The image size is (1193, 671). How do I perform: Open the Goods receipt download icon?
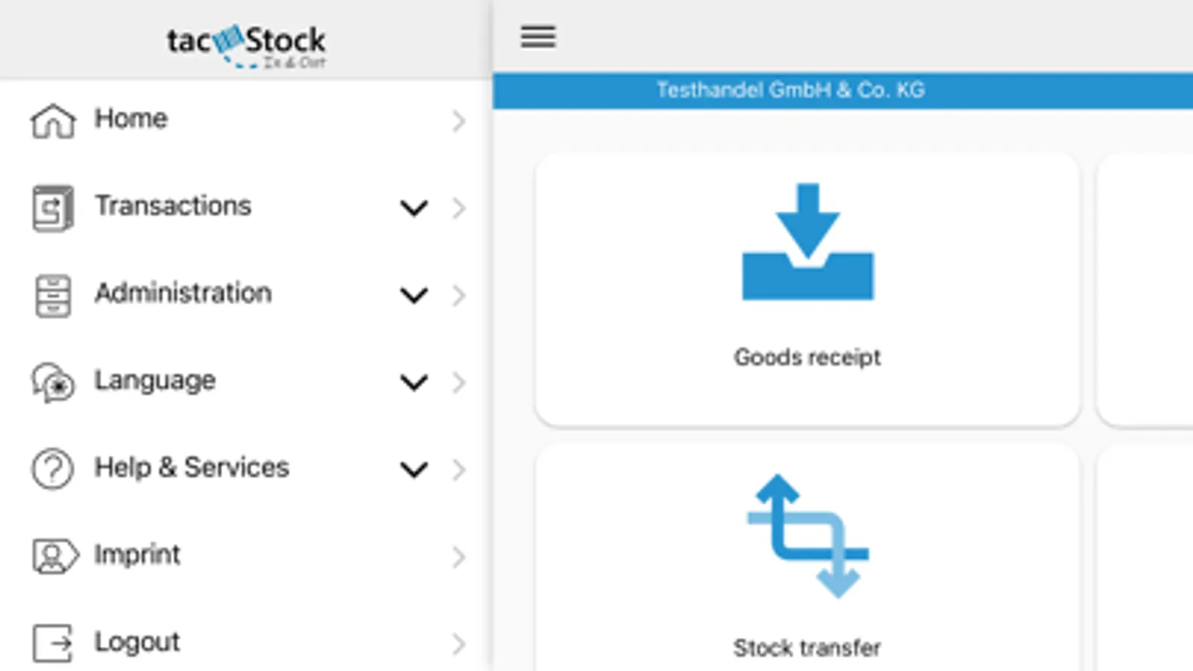coord(807,242)
